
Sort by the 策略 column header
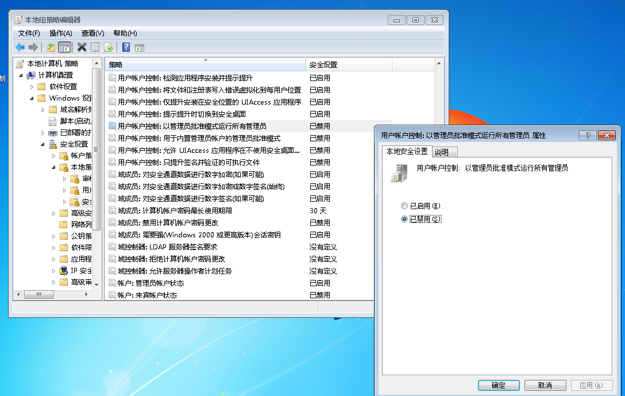click(x=206, y=64)
